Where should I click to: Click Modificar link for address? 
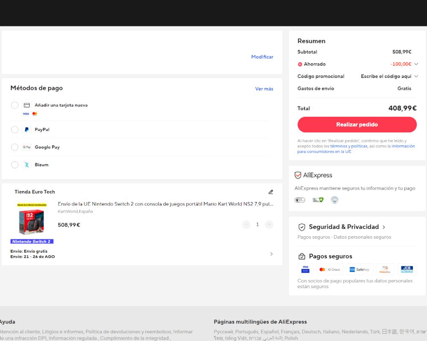tap(262, 57)
